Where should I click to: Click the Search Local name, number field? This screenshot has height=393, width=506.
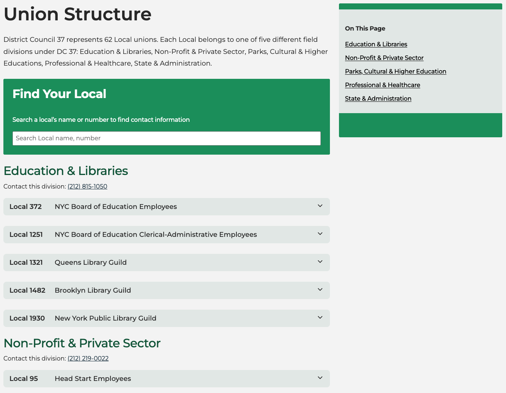click(166, 138)
